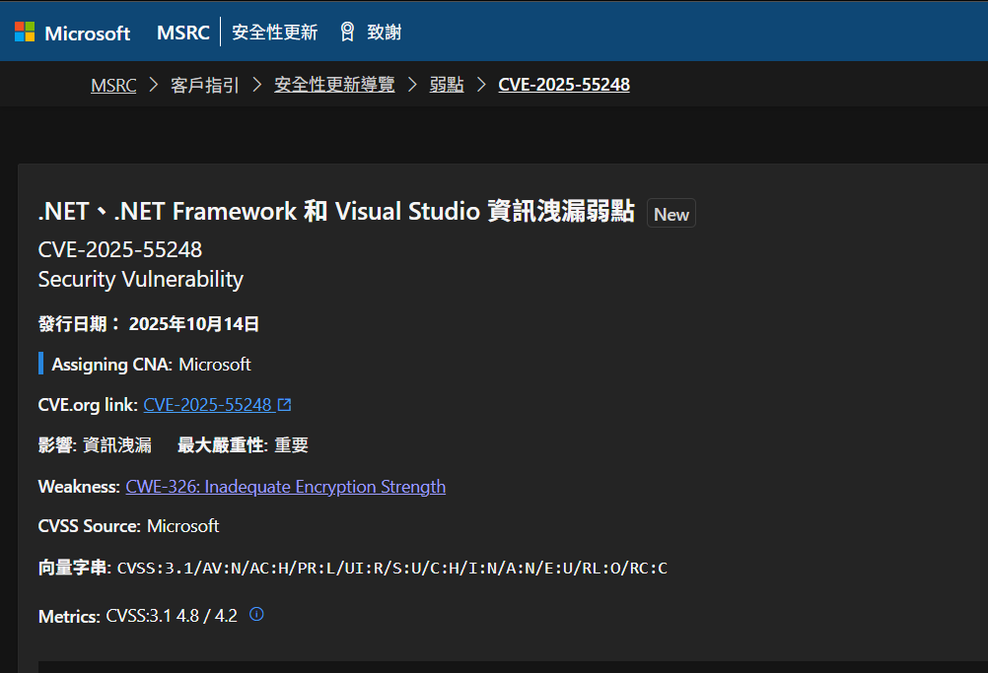Click the award ribbon icon beside 致謝
Screen dimensions: 988x673
pyautogui.click(x=347, y=33)
